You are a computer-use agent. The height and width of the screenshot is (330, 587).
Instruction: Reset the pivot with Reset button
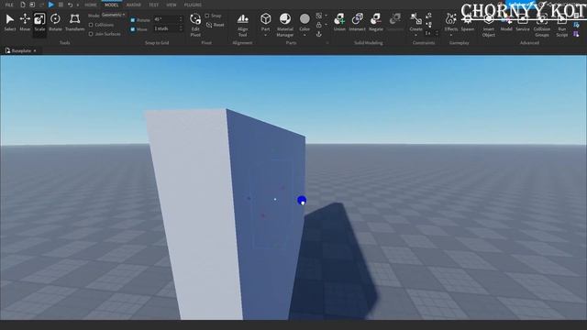pyautogui.click(x=216, y=25)
